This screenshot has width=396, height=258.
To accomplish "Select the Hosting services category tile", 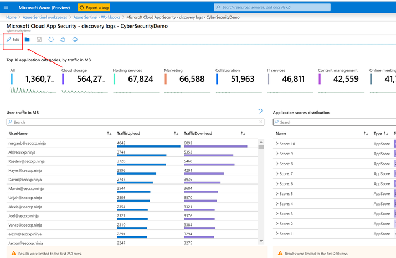I will pyautogui.click(x=135, y=78).
